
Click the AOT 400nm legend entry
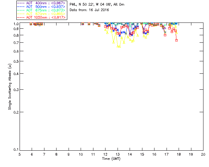[41, 3]
